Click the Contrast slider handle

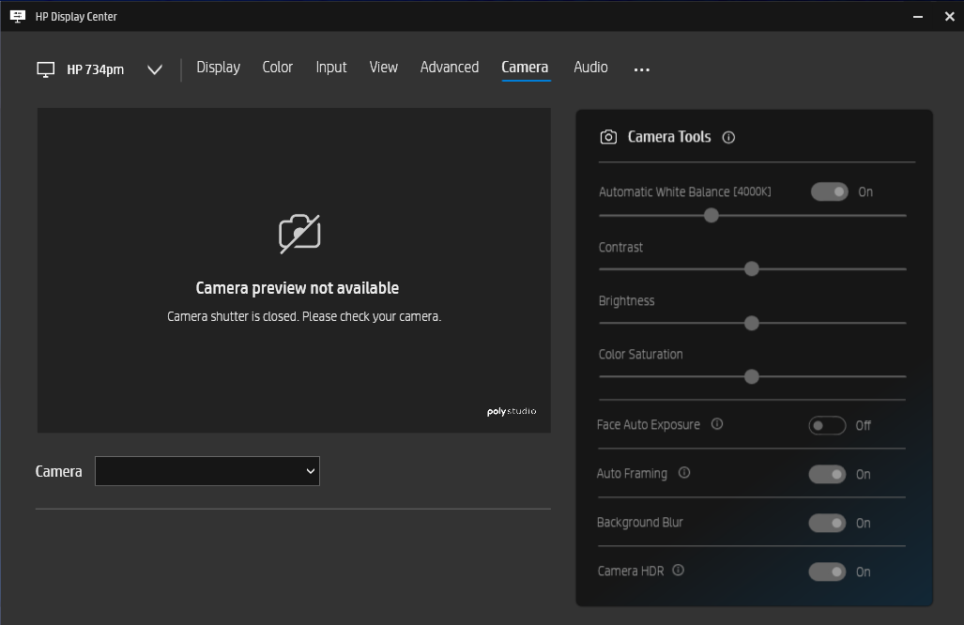click(x=751, y=268)
